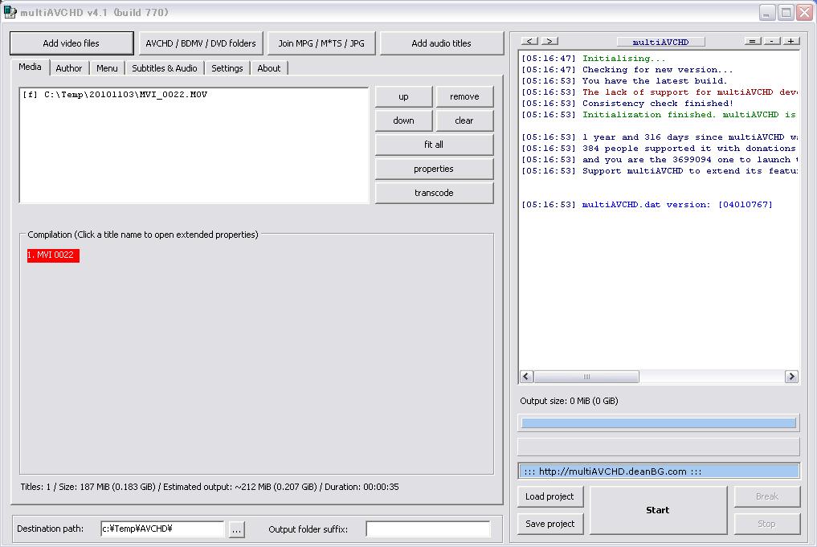The width and height of the screenshot is (817, 547).
Task: Click Add audio titles button
Action: tap(441, 43)
